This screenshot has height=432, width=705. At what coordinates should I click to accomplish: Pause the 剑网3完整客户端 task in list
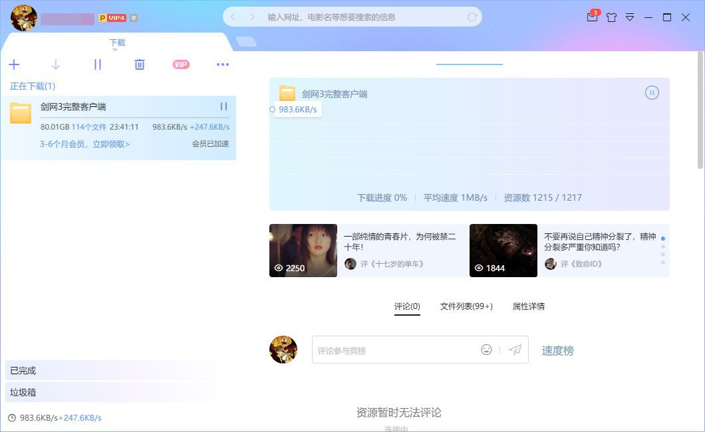coord(223,106)
